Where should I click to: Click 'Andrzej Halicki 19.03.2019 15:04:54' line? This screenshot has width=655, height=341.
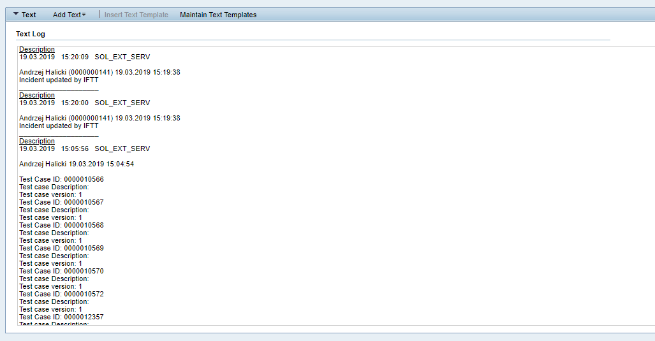[77, 164]
